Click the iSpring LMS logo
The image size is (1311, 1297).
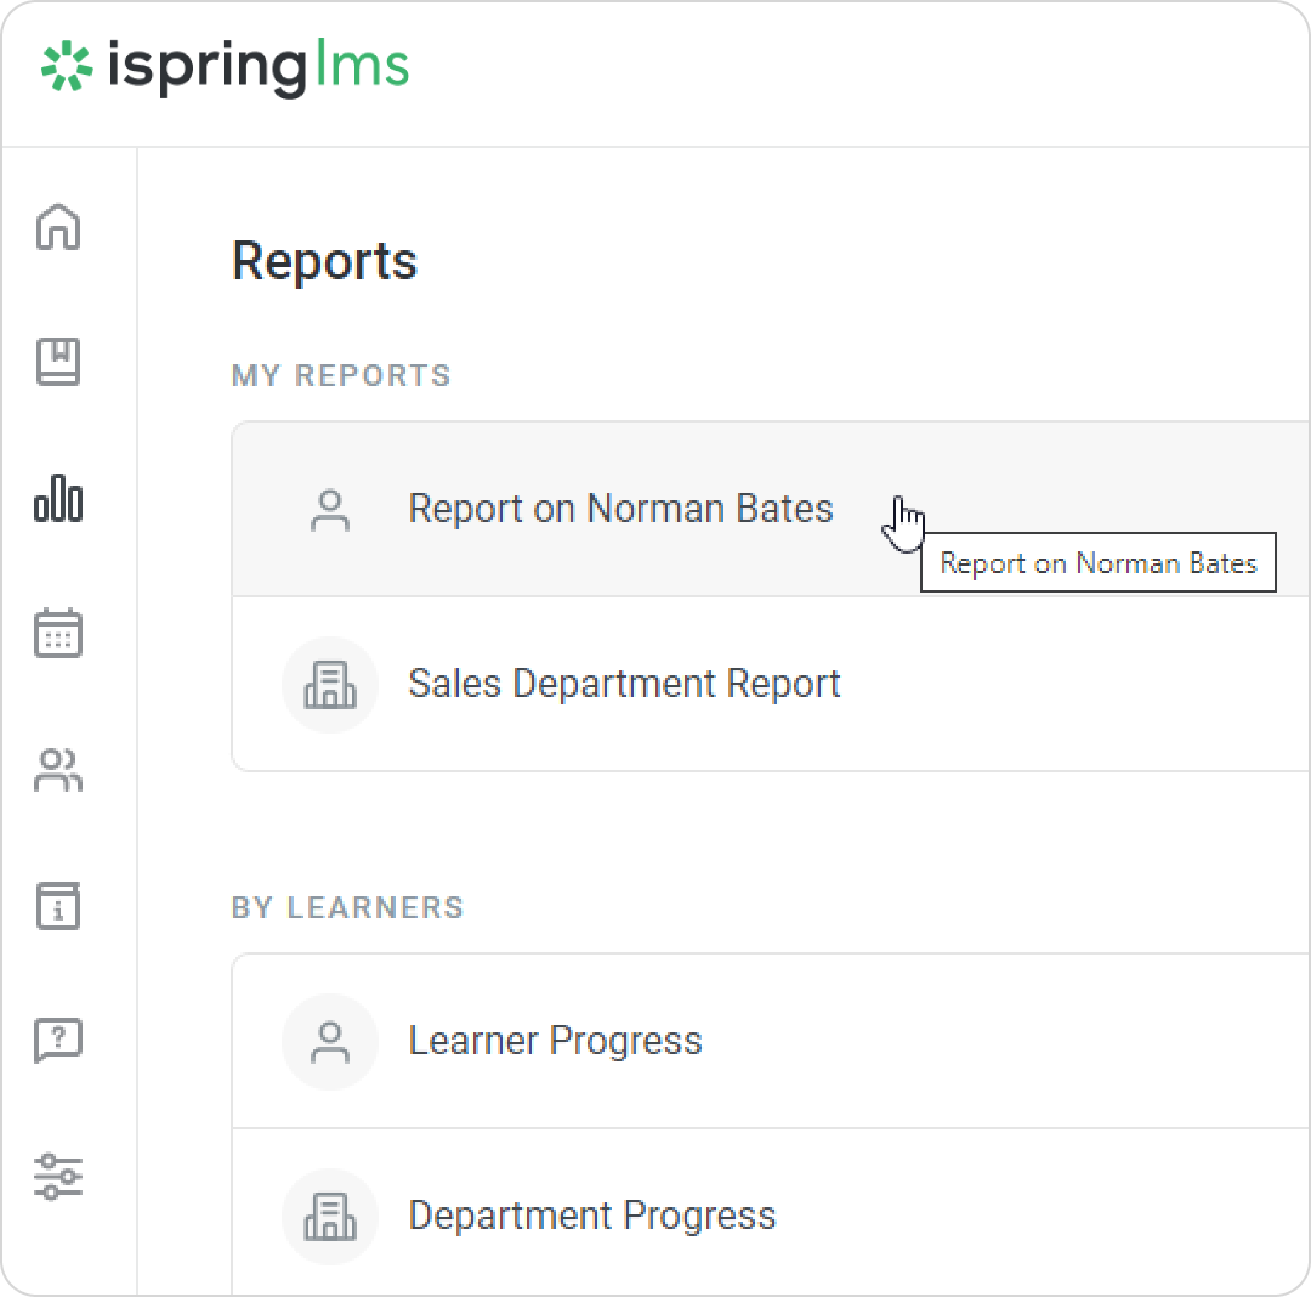pyautogui.click(x=225, y=67)
